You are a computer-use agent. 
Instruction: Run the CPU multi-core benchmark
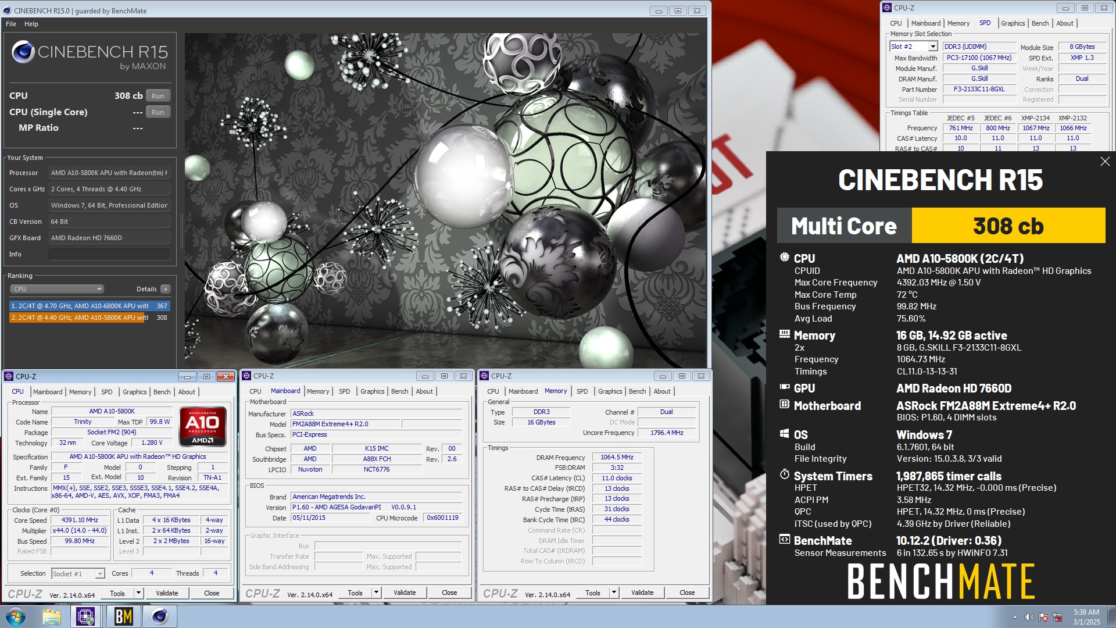click(158, 96)
